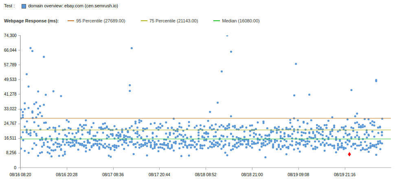
Task: Click the '08/19 09:08' x-axis label
Action: [298, 175]
